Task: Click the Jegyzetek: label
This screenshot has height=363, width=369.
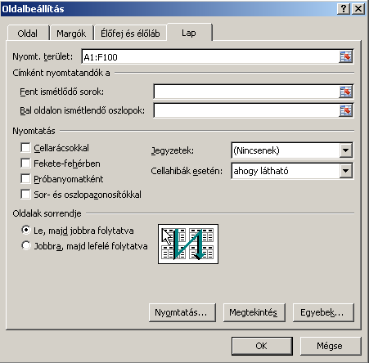Action: pos(173,150)
